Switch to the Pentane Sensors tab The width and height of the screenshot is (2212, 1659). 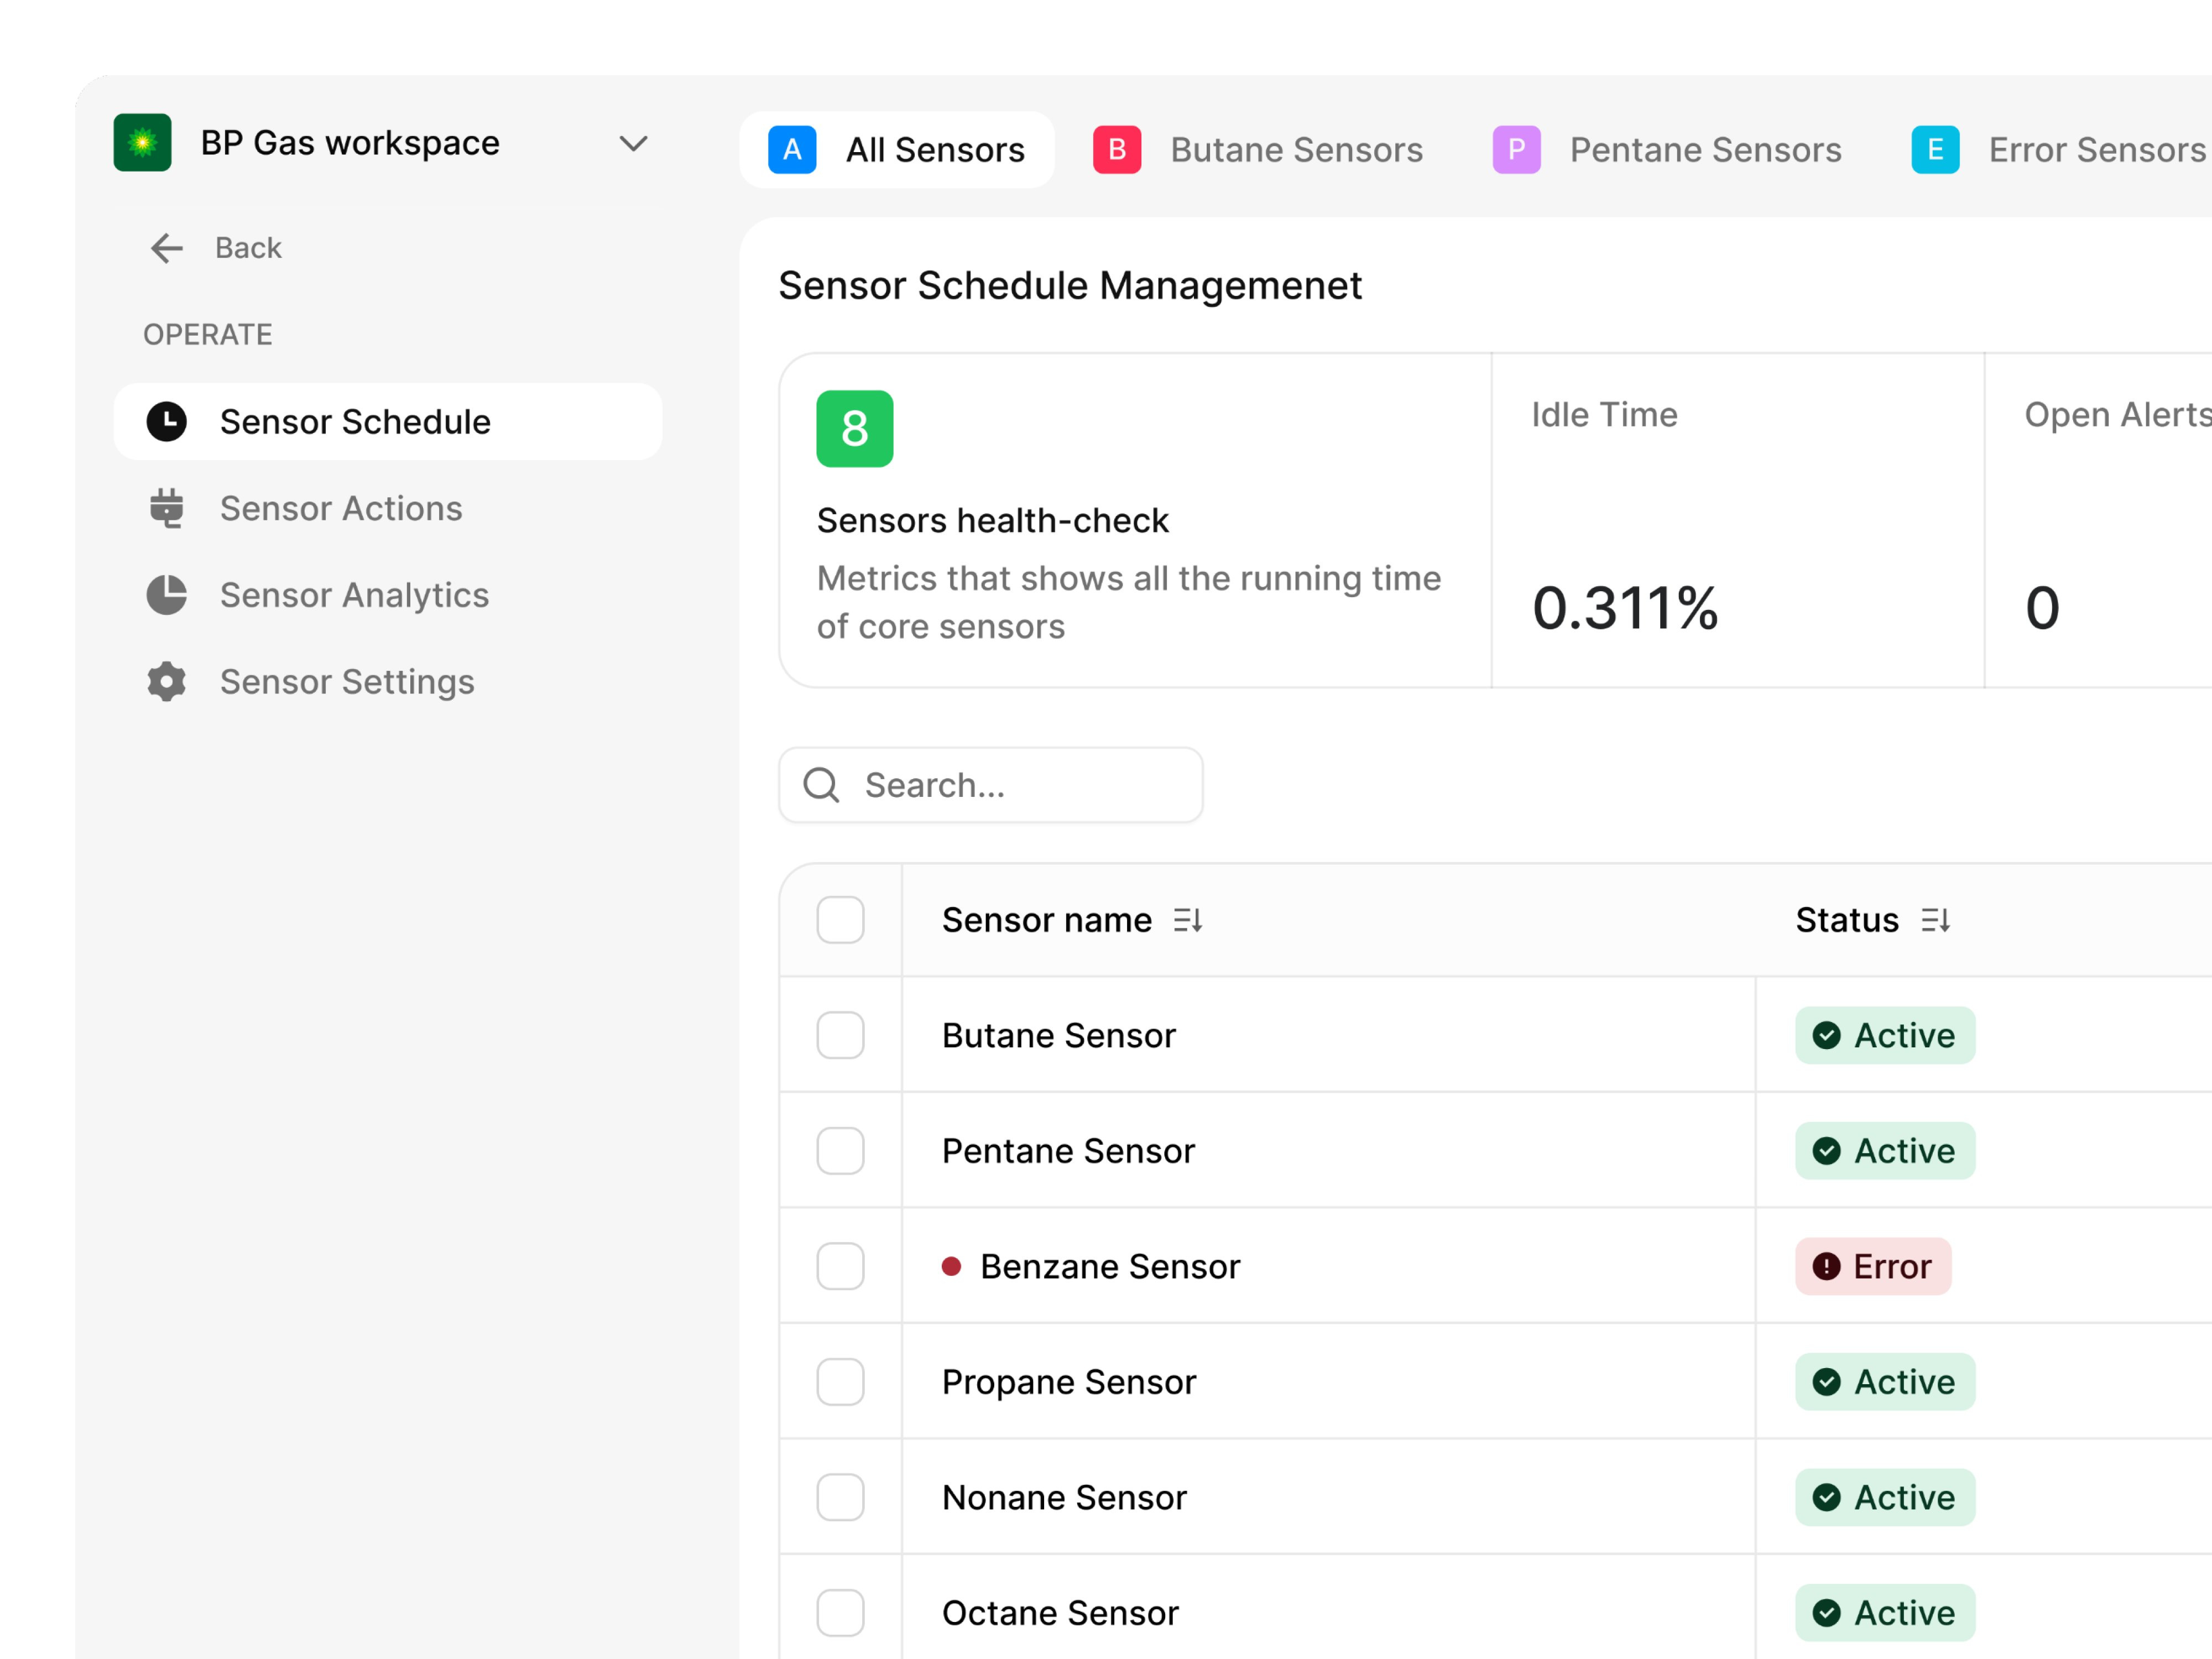pos(1668,150)
